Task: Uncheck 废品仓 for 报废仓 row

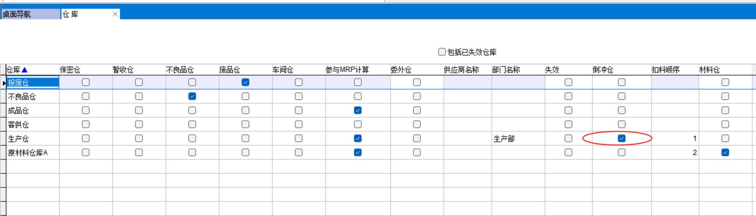Action: coord(245,82)
